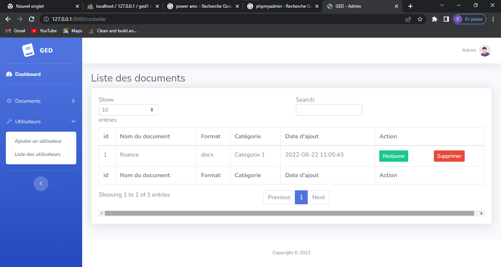
Task: Expand the Documents sidebar menu
Action: tap(41, 101)
